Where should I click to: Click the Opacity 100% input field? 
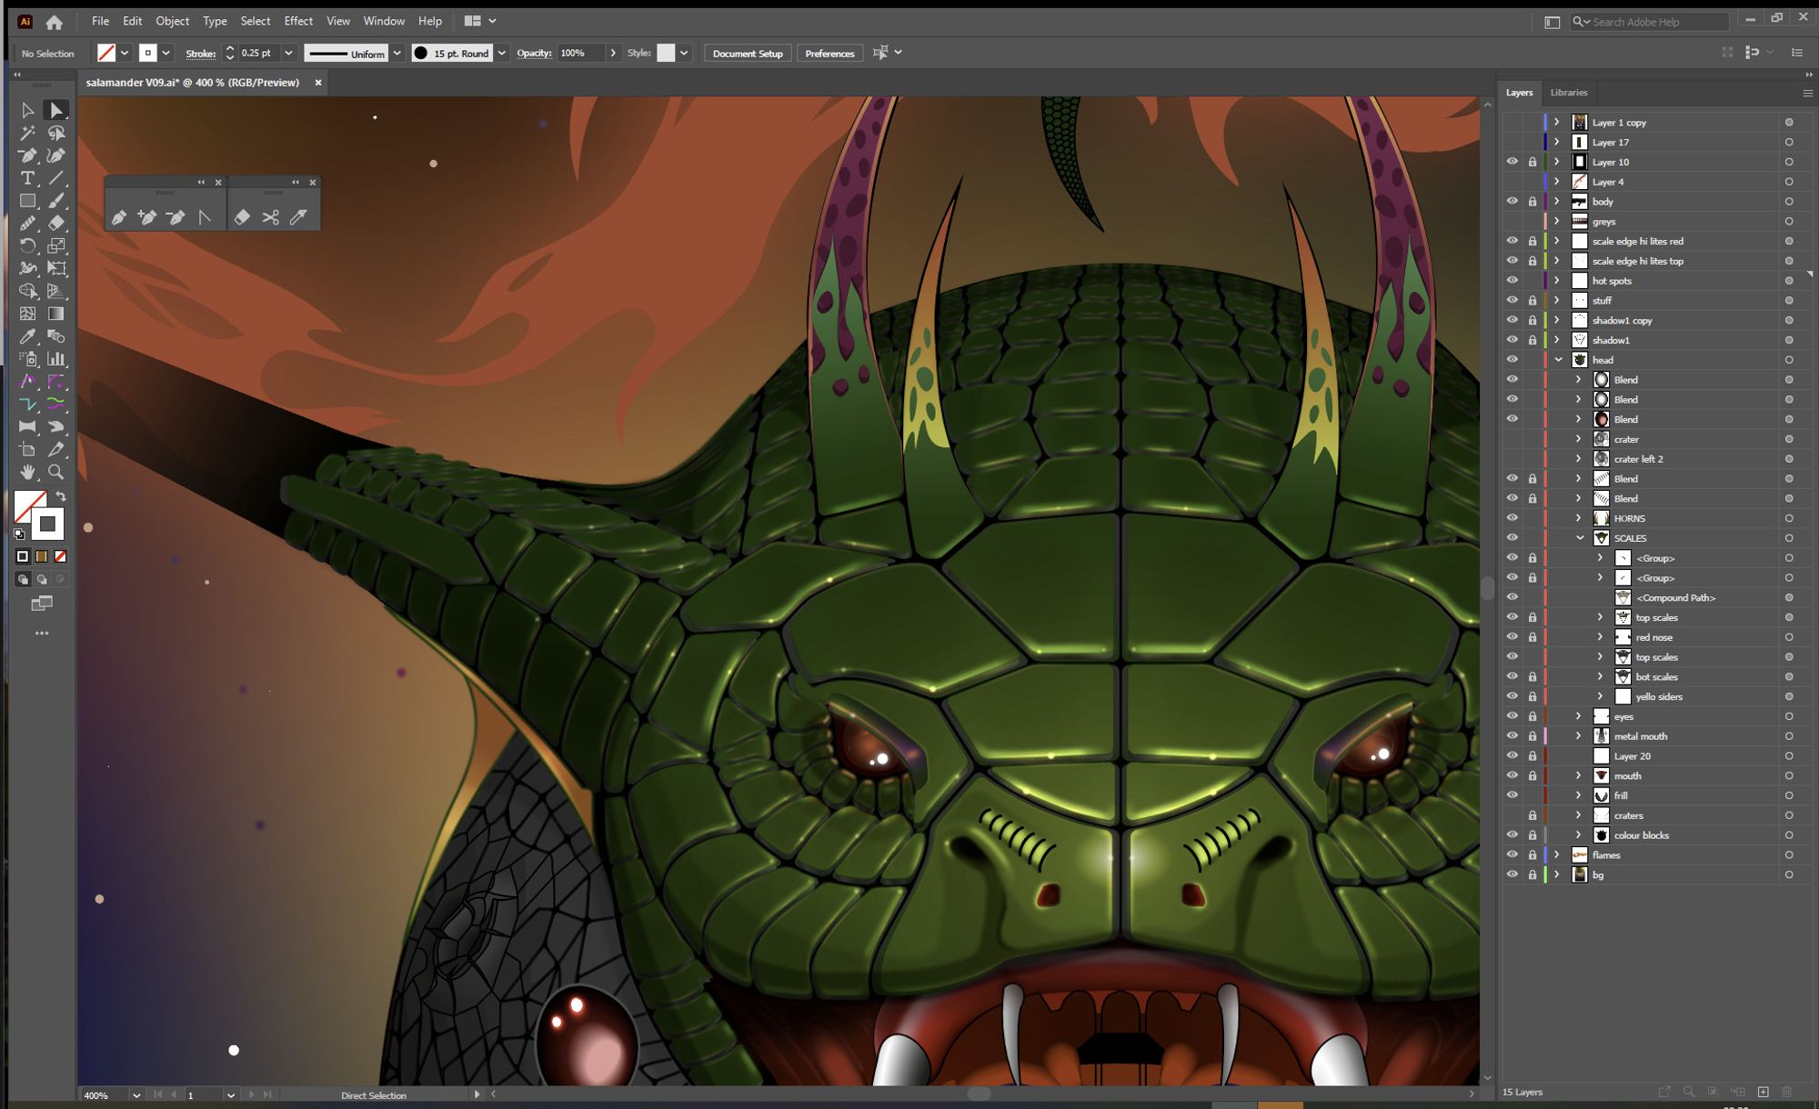pyautogui.click(x=579, y=54)
